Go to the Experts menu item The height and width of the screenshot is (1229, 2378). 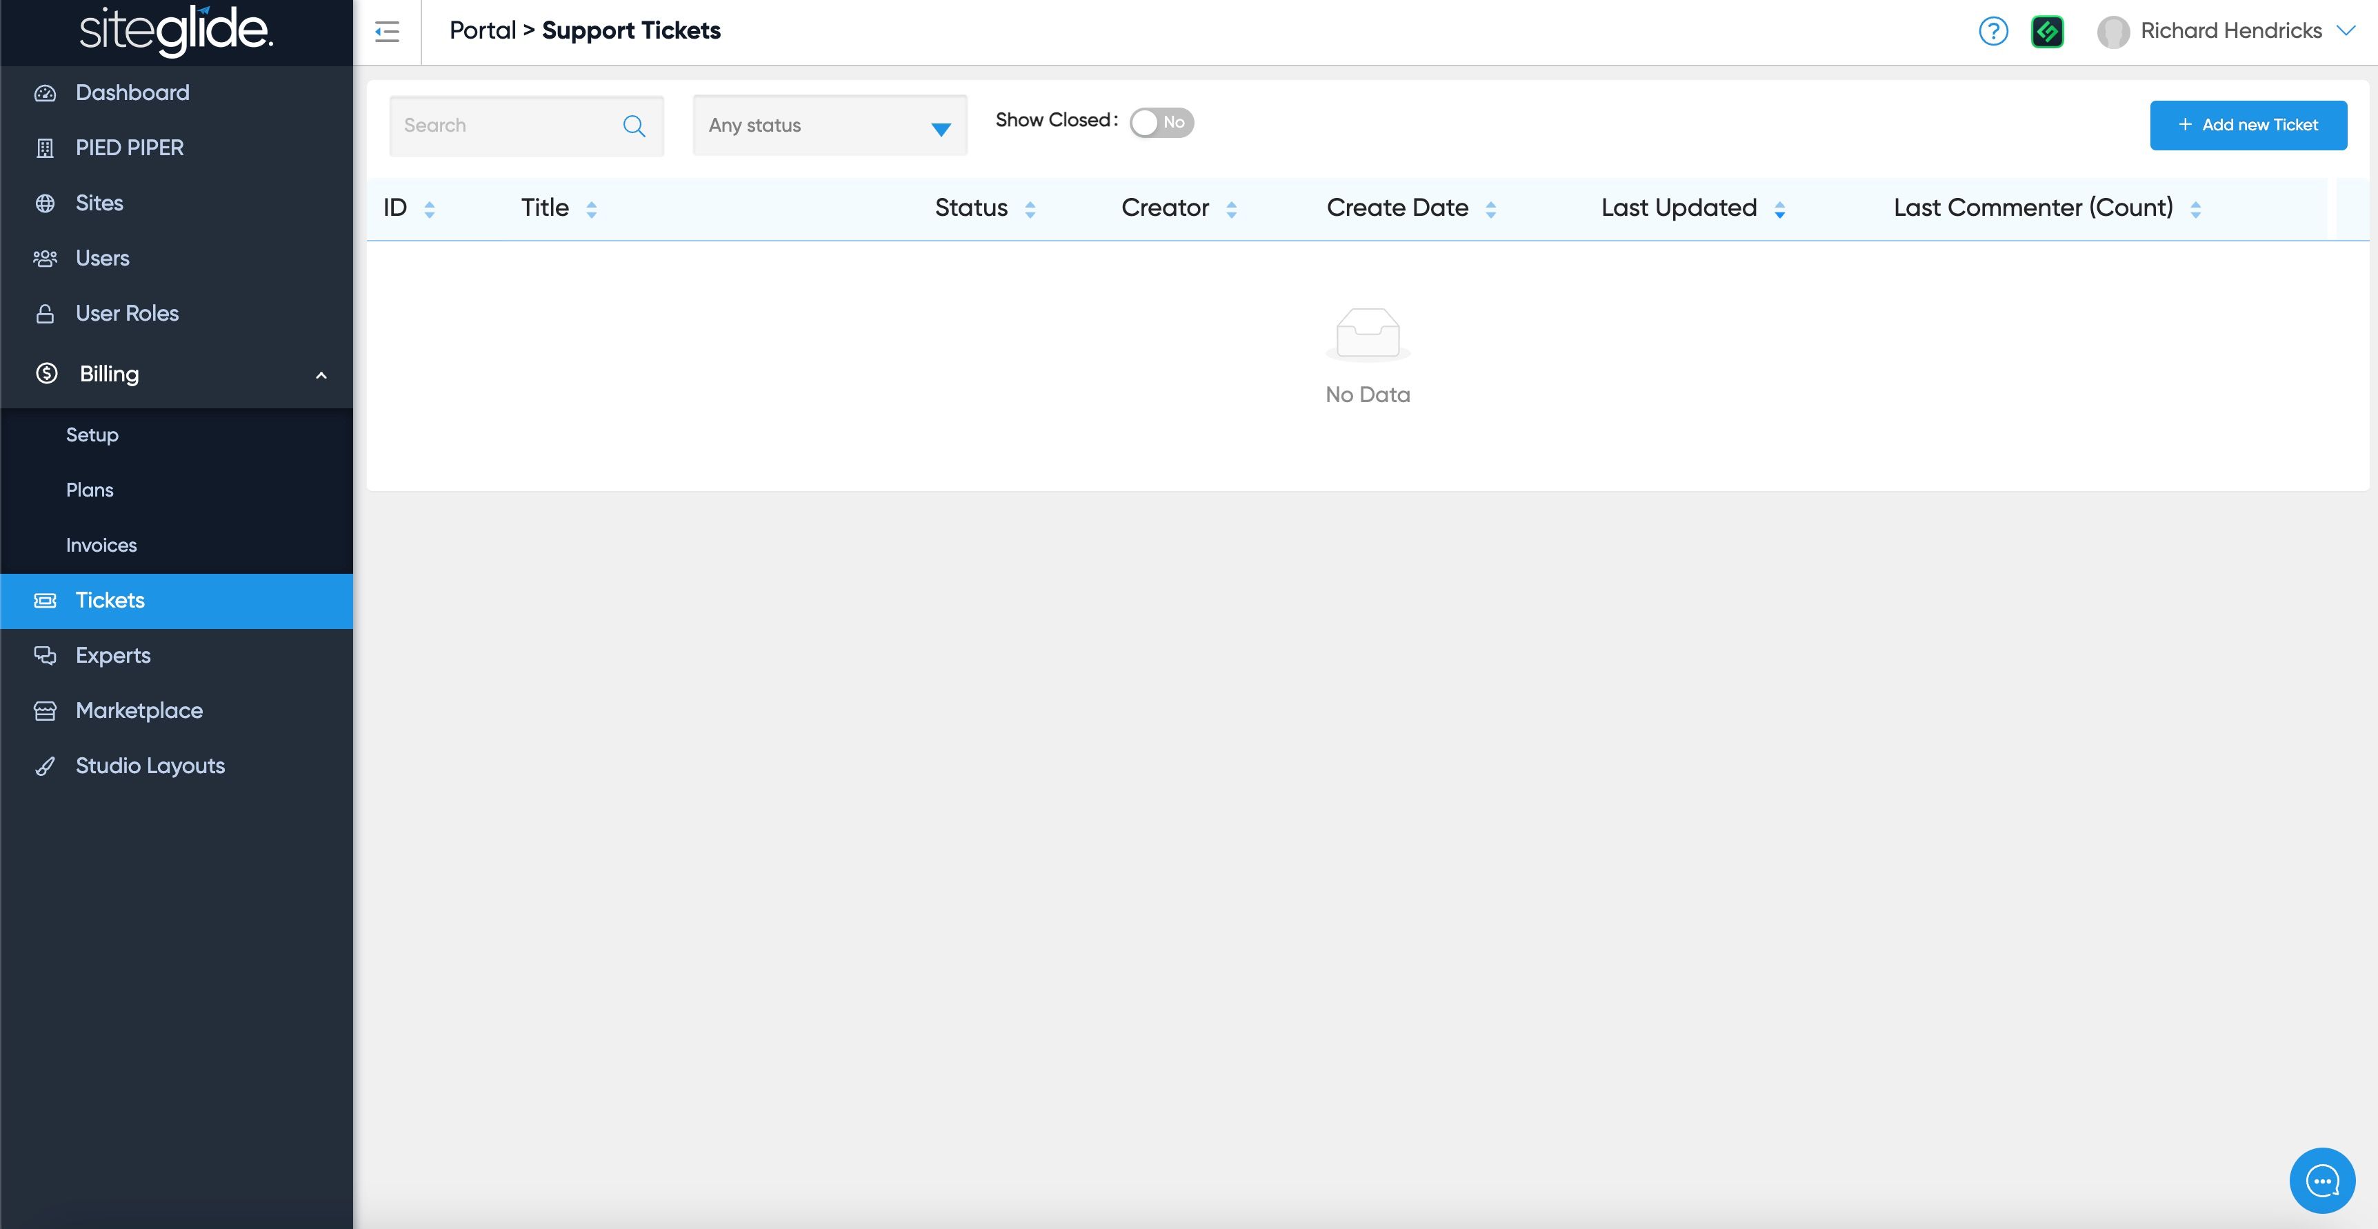coord(112,656)
